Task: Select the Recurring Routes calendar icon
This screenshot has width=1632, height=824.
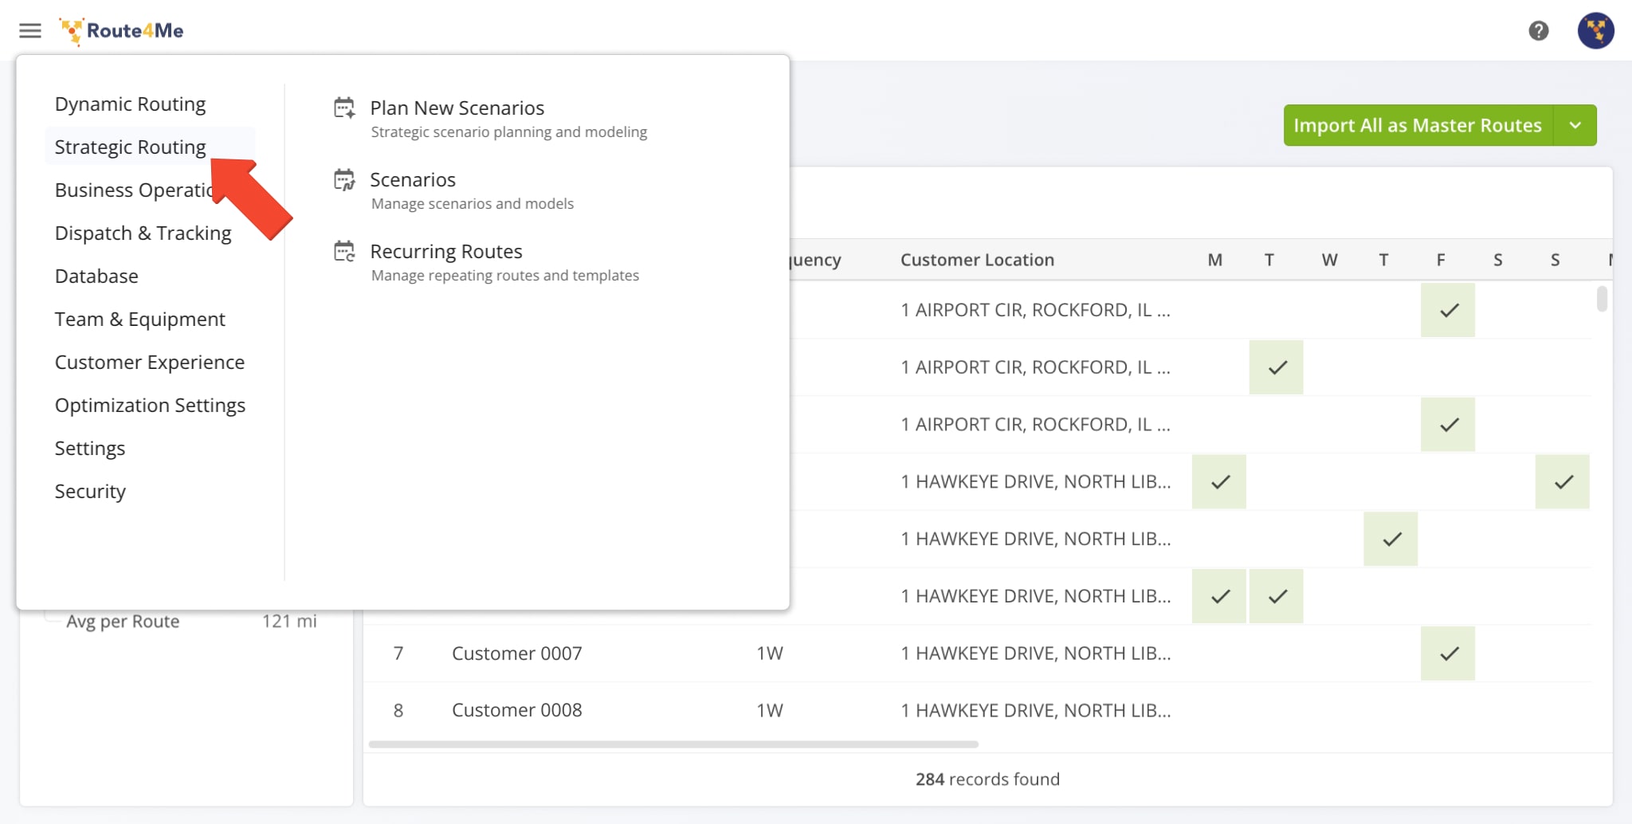Action: (x=343, y=252)
